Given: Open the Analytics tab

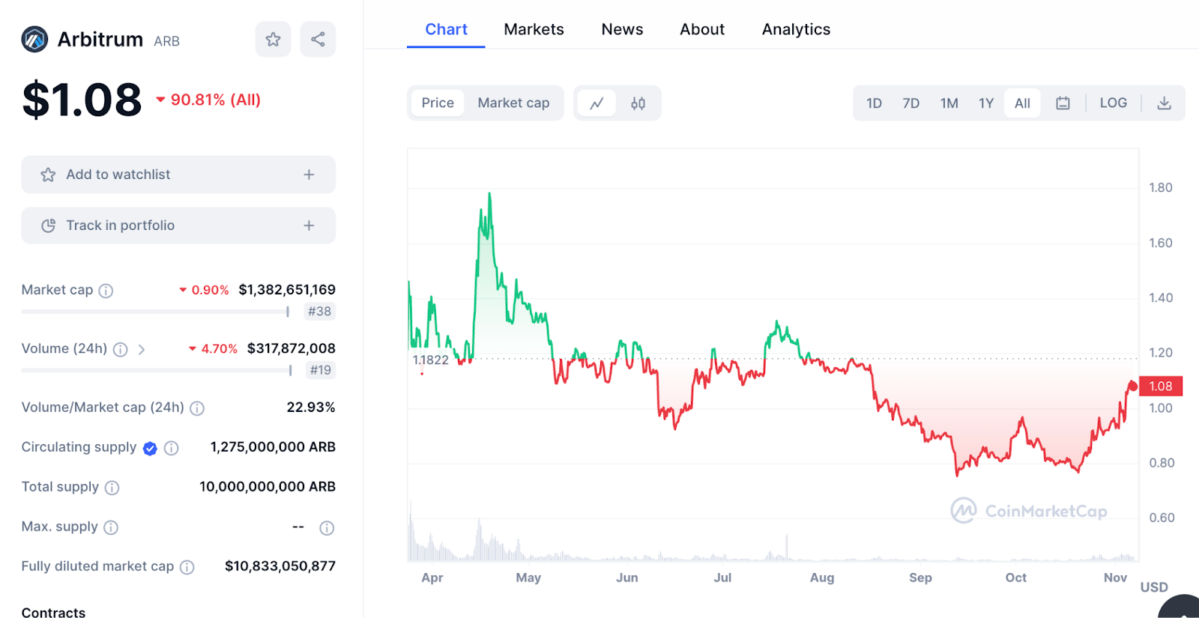Looking at the screenshot, I should click(x=796, y=29).
